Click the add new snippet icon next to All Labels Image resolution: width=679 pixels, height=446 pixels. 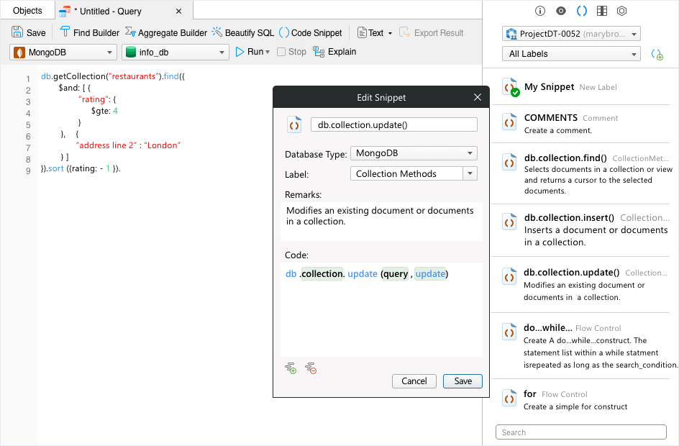coord(657,55)
